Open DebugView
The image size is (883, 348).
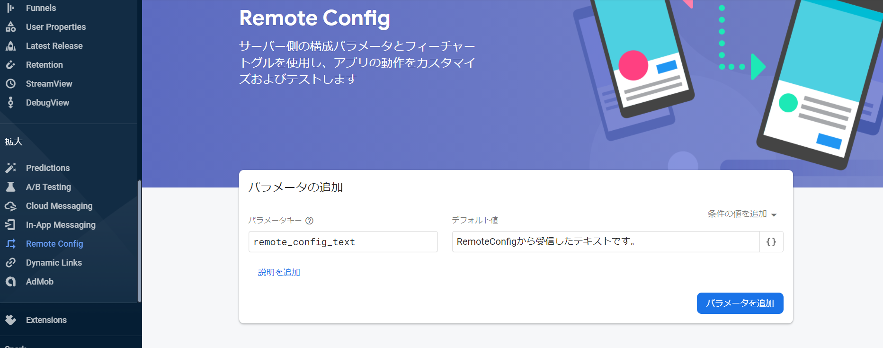click(x=47, y=102)
